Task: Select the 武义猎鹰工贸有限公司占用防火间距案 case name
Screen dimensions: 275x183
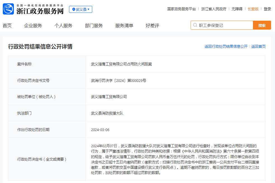Action: [121, 64]
